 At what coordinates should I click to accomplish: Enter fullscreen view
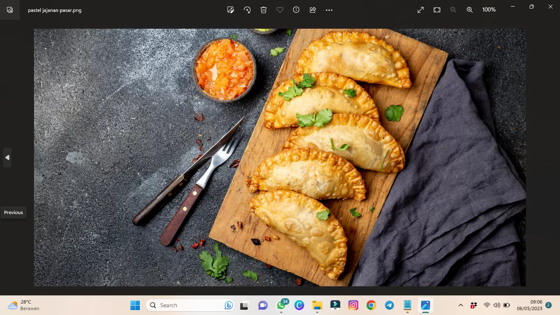[x=420, y=9]
